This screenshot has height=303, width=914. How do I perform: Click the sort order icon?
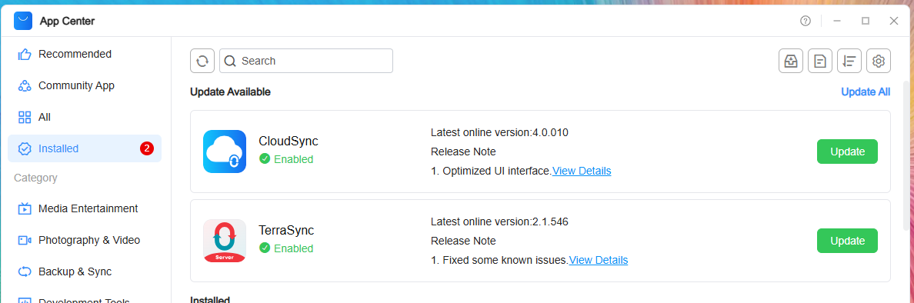pos(849,61)
